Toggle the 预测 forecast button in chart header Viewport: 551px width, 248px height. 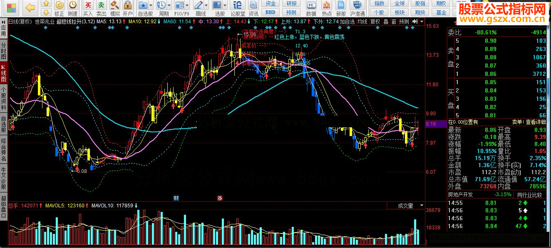coord(404,22)
